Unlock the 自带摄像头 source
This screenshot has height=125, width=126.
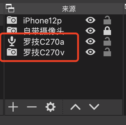tap(107, 31)
